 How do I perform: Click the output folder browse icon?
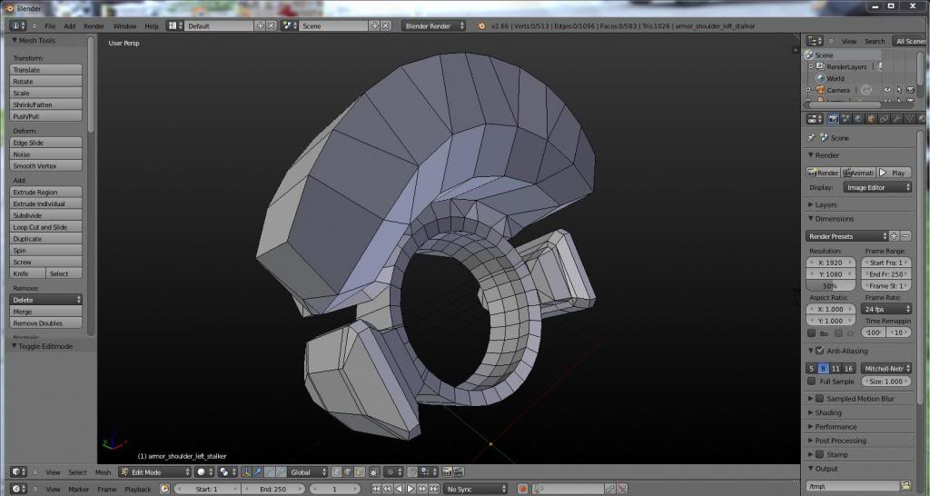point(905,486)
